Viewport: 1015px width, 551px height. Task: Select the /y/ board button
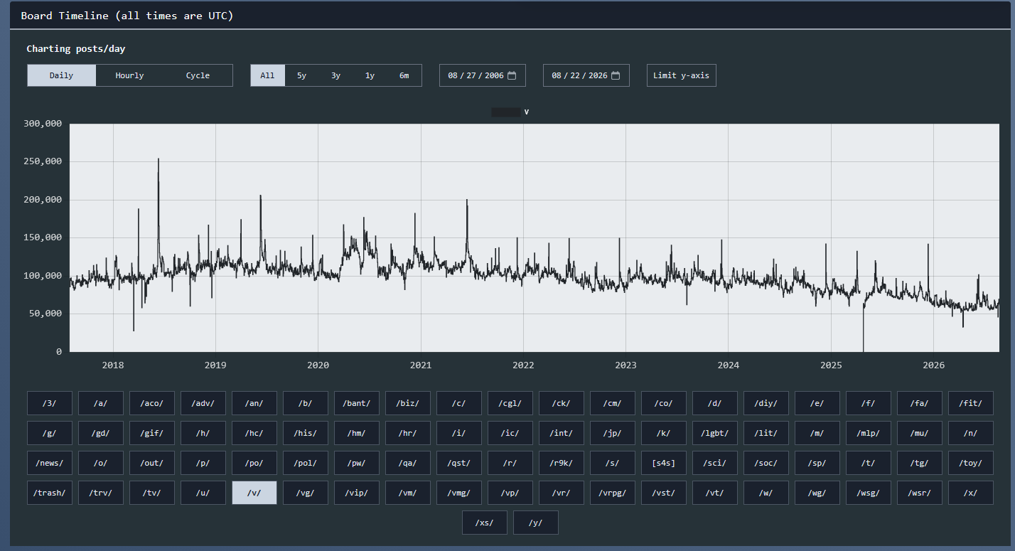pos(536,523)
